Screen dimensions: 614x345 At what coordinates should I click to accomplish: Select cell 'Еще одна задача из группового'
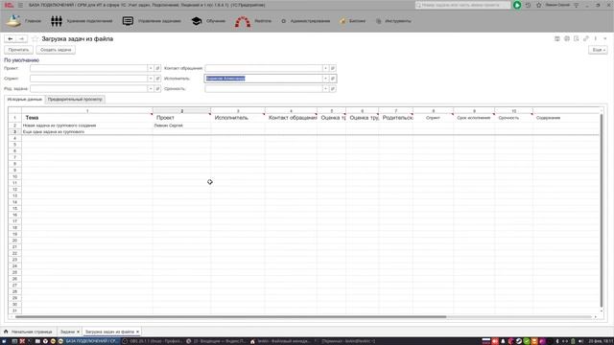point(87,132)
